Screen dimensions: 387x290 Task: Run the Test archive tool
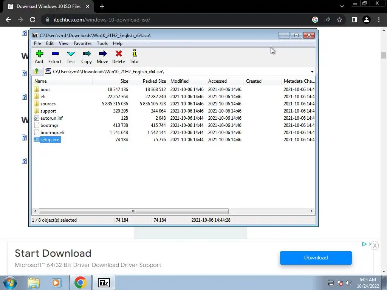71,54
